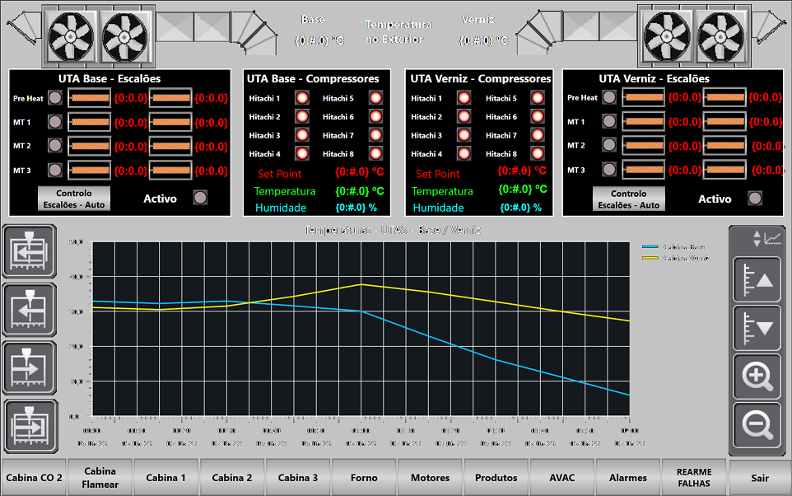Switch to the Alarmes screen
The image size is (792, 496).
coord(628,478)
